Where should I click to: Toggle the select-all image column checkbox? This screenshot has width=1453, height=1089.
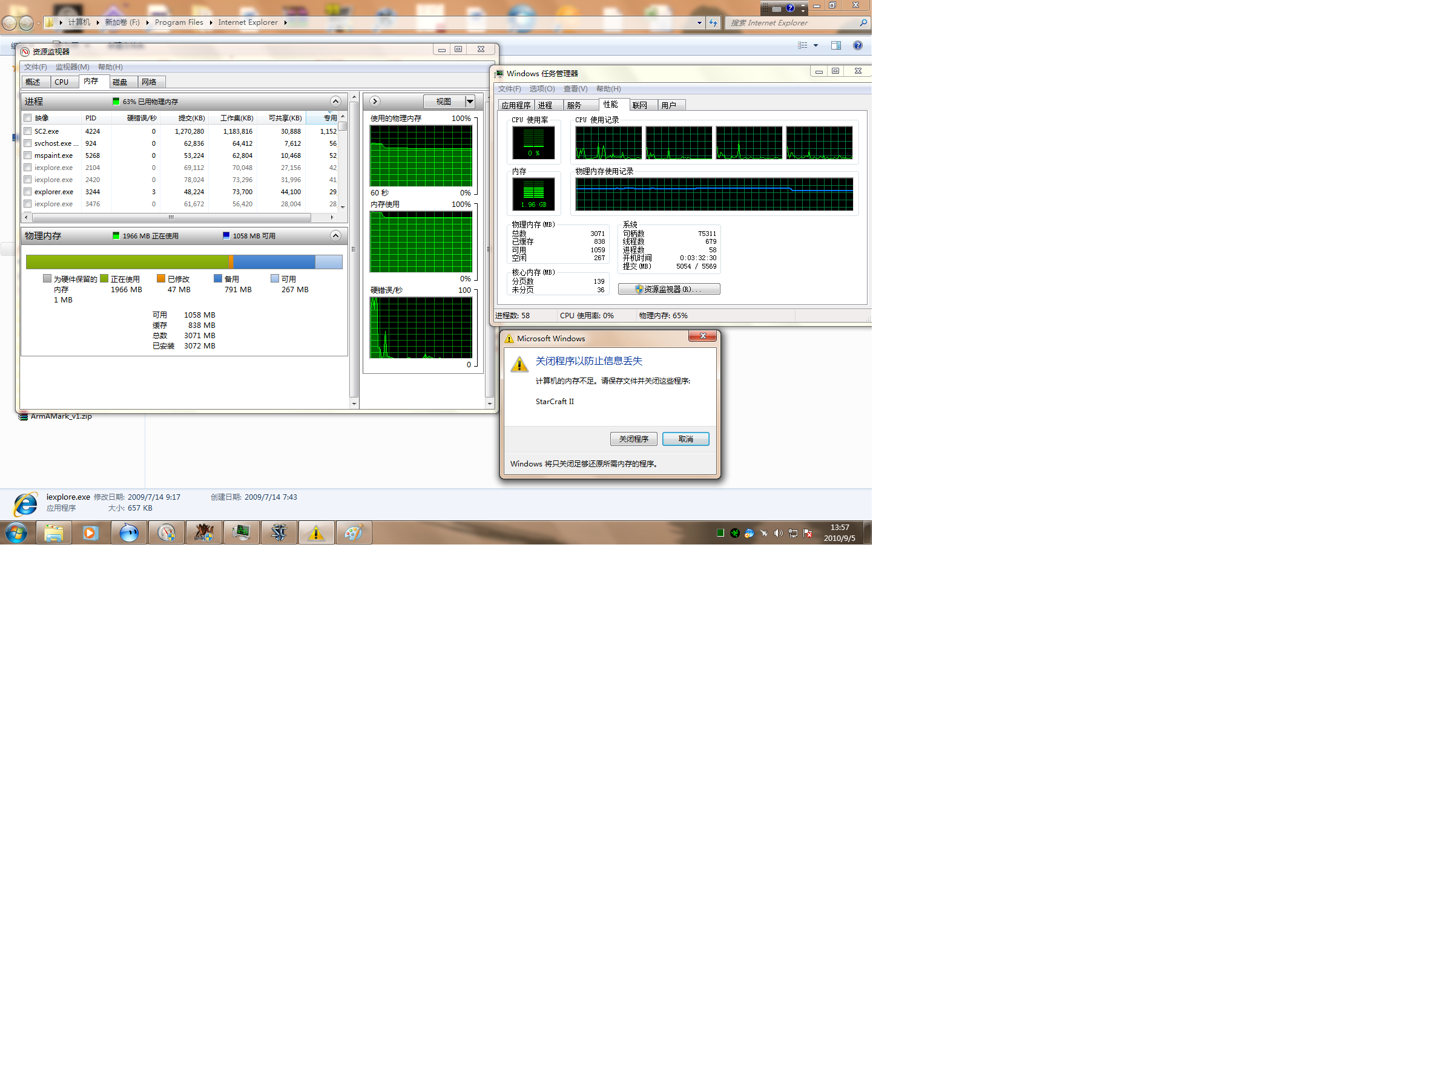click(x=28, y=118)
